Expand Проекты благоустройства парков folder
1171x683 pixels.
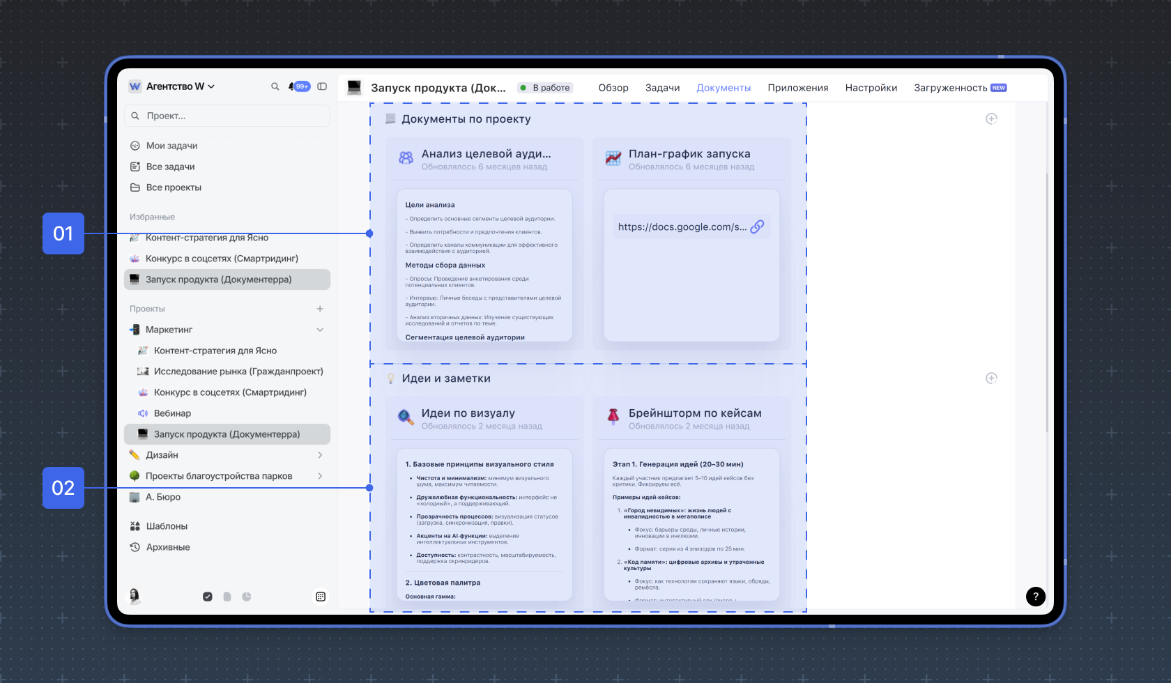320,476
